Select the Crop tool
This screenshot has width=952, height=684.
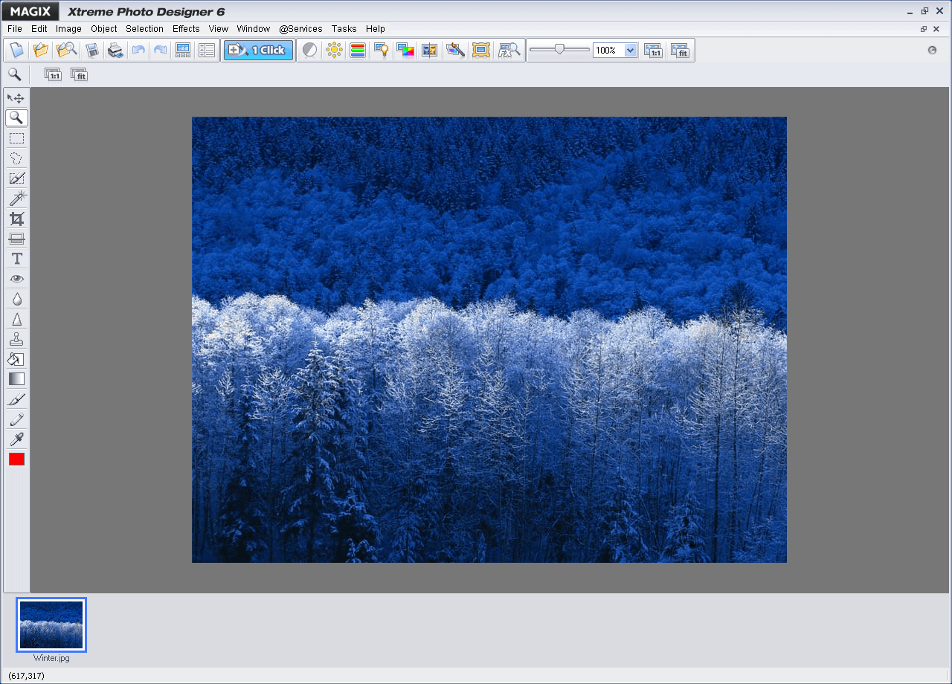[x=16, y=218]
